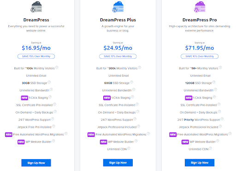This screenshot has width=236, height=171.
Task: Click the SAVE 17% Over Monthly badge
Action: coord(118,57)
